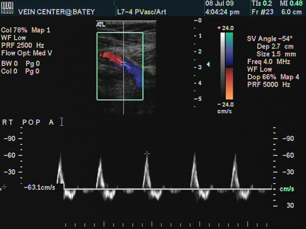Click the TIs 0.2 value
The image size is (306, 229).
[262, 3]
